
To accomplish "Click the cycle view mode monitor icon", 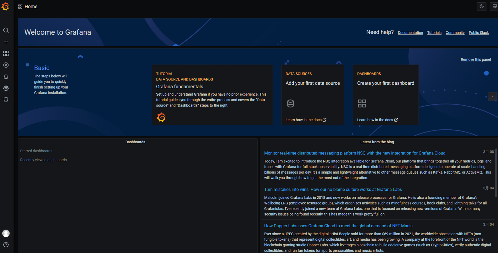I will (x=495, y=6).
